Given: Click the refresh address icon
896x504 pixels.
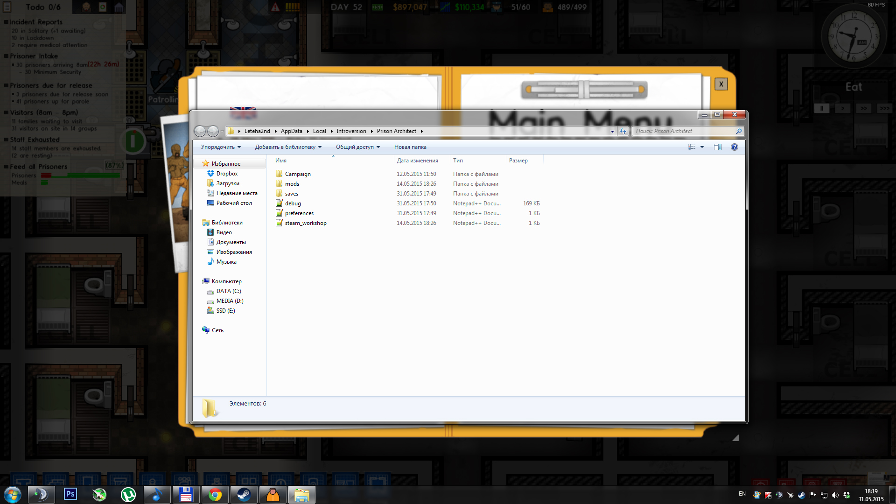Looking at the screenshot, I should (x=623, y=131).
